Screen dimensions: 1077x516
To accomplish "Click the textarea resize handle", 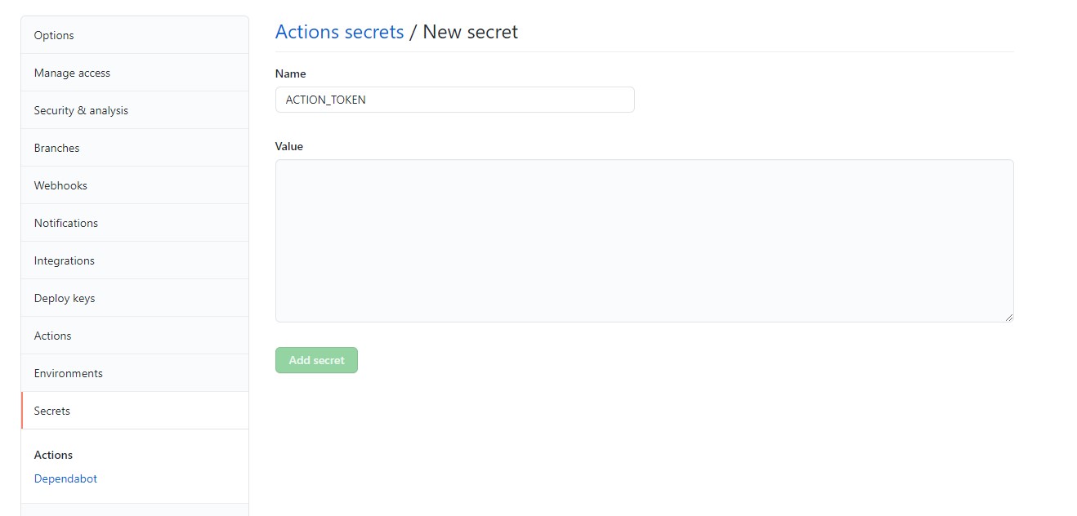I will click(1009, 316).
